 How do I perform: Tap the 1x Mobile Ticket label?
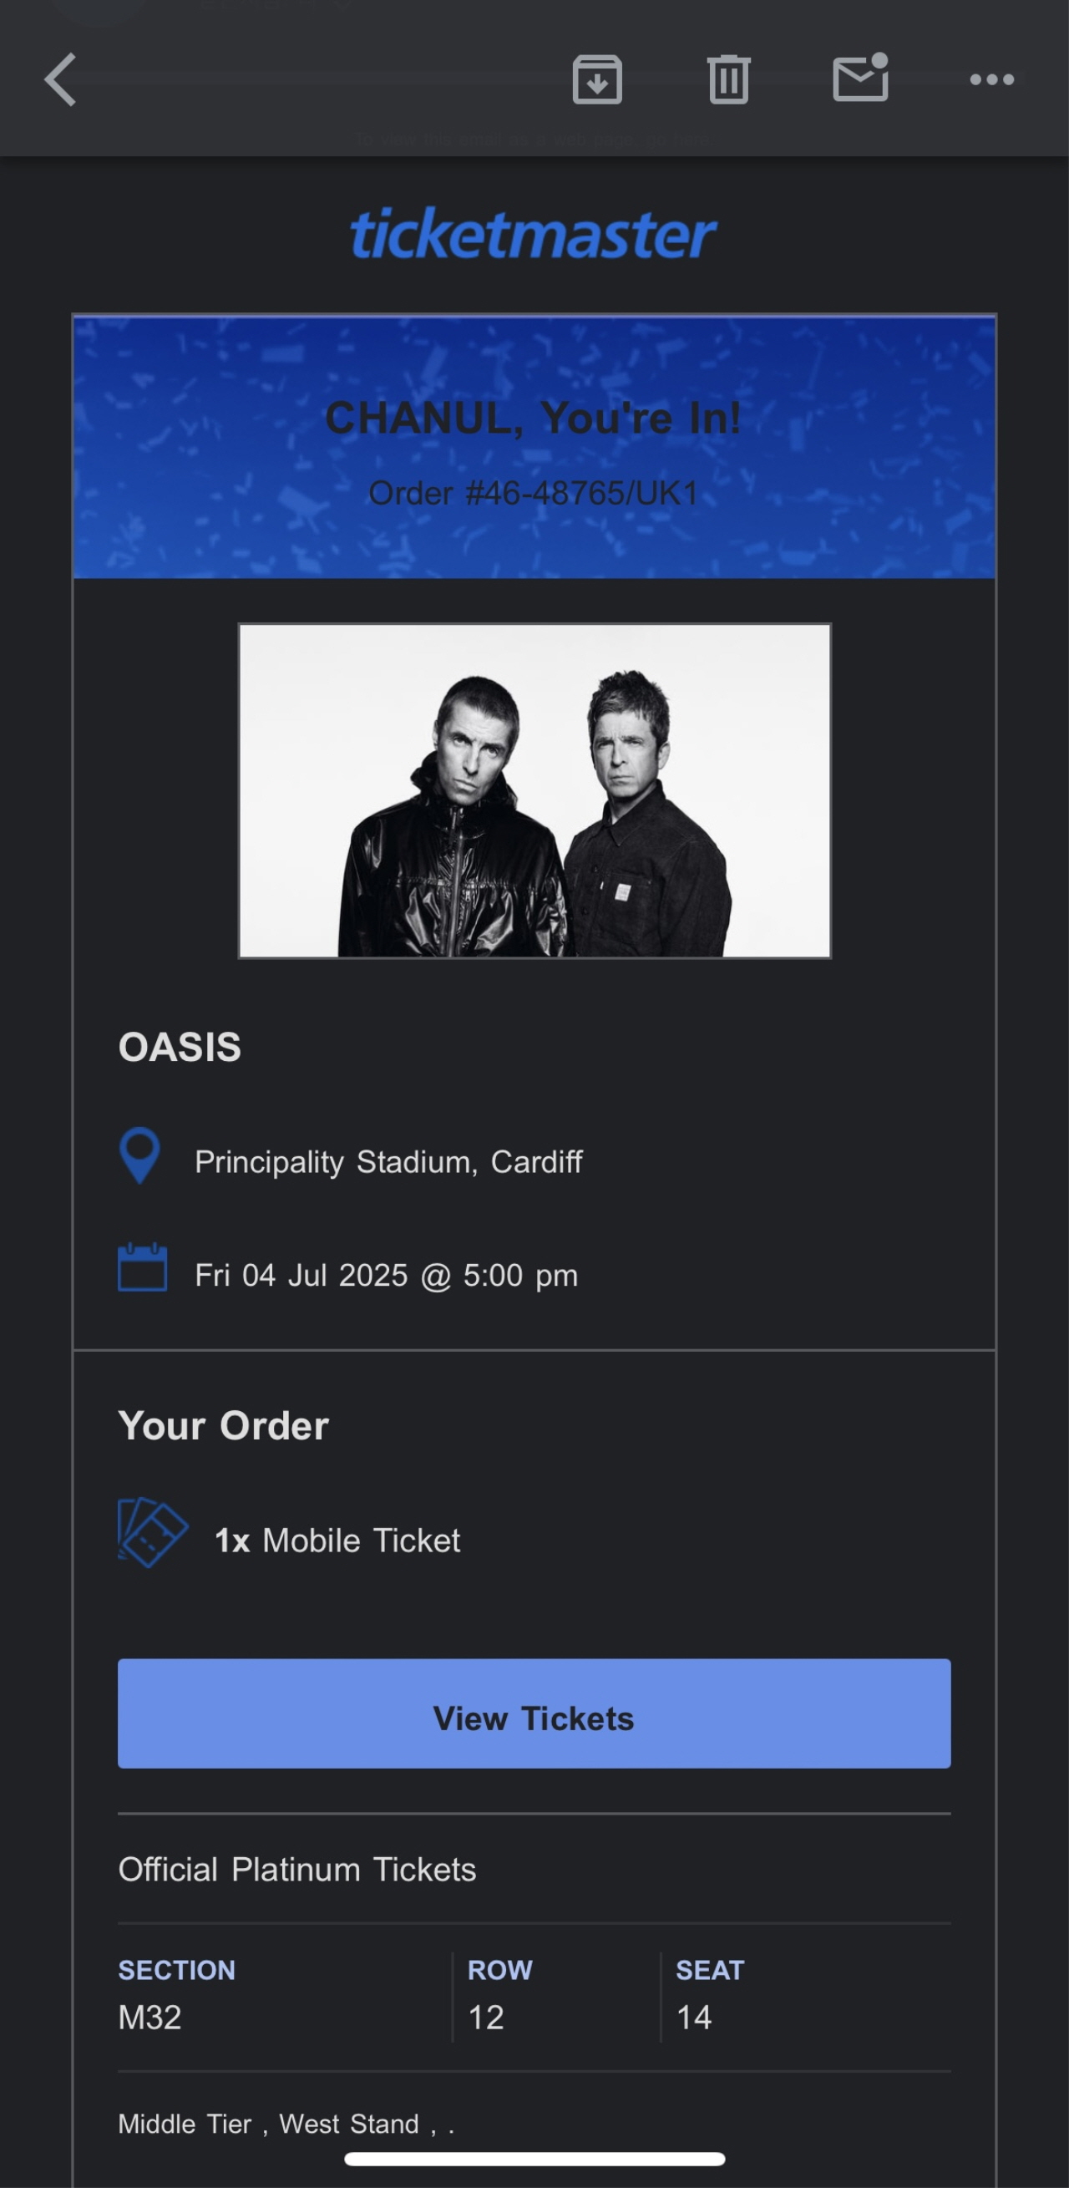337,1541
